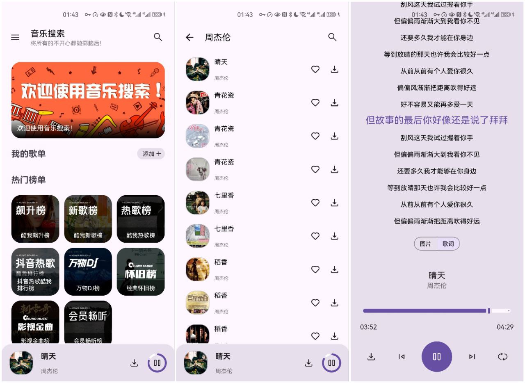The height and width of the screenshot is (383, 525).
Task: Favorite 晴天 with its heart in list
Action: (315, 69)
